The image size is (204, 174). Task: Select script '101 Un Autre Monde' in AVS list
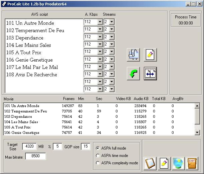click(30, 23)
